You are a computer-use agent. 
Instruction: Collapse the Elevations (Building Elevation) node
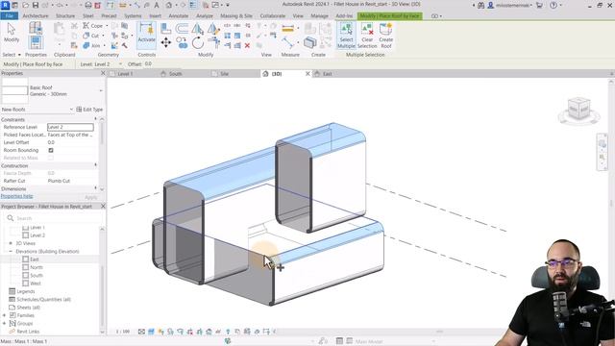click(11, 252)
